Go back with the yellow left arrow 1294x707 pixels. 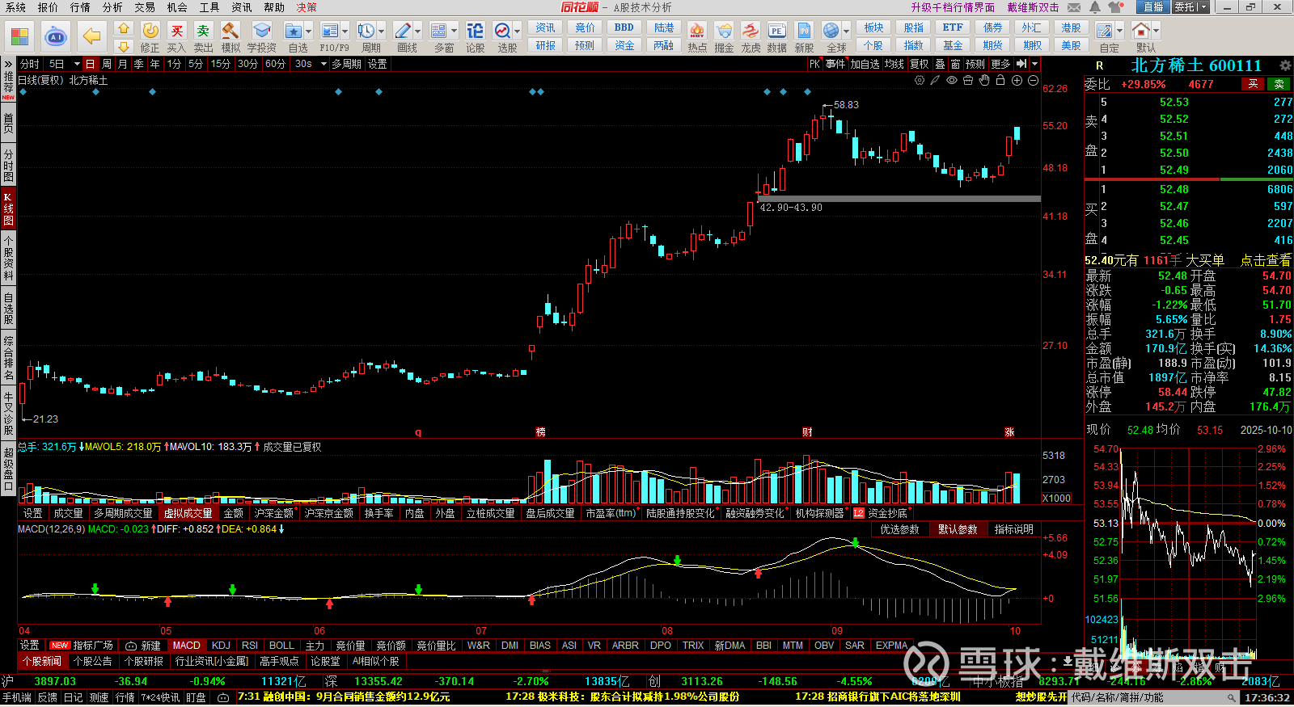[91, 37]
